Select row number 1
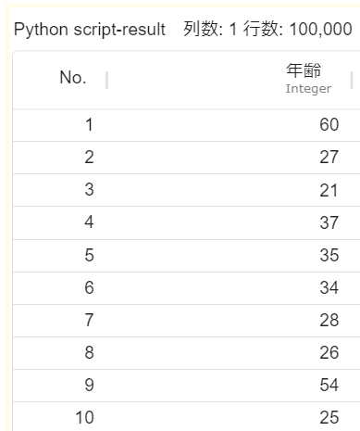This screenshot has height=431, width=360. pyautogui.click(x=89, y=125)
